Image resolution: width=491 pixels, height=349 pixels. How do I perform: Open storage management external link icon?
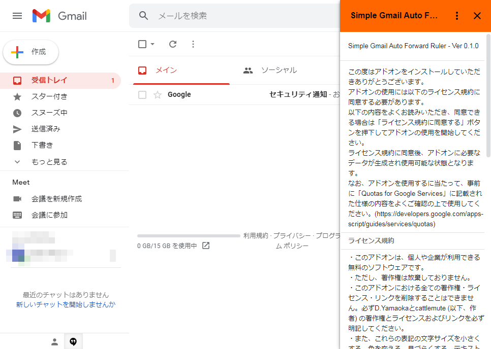206,246
